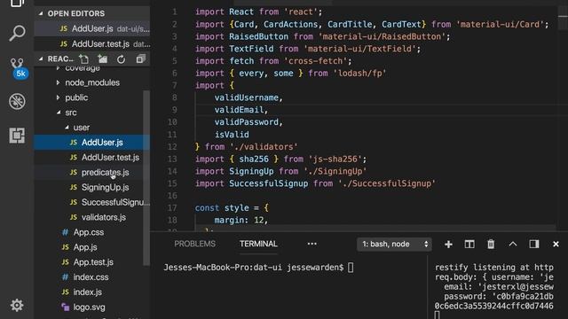
Task: Maximize the panel with up chevron
Action: click(x=513, y=245)
